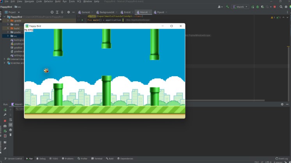Collapse the FlappyBird root node
This screenshot has height=163, width=291.
point(4,17)
